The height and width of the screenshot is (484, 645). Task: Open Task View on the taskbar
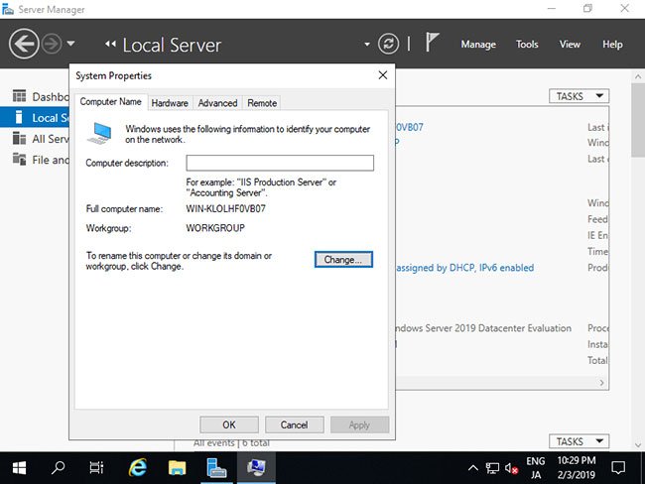[96, 467]
